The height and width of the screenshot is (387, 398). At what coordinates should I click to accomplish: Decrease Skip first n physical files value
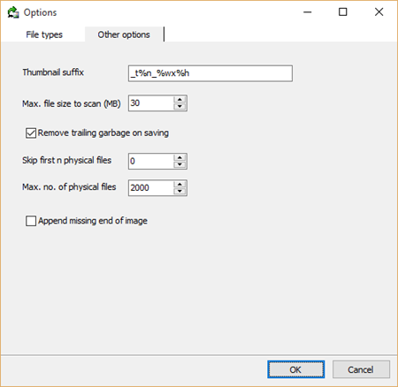coord(180,164)
